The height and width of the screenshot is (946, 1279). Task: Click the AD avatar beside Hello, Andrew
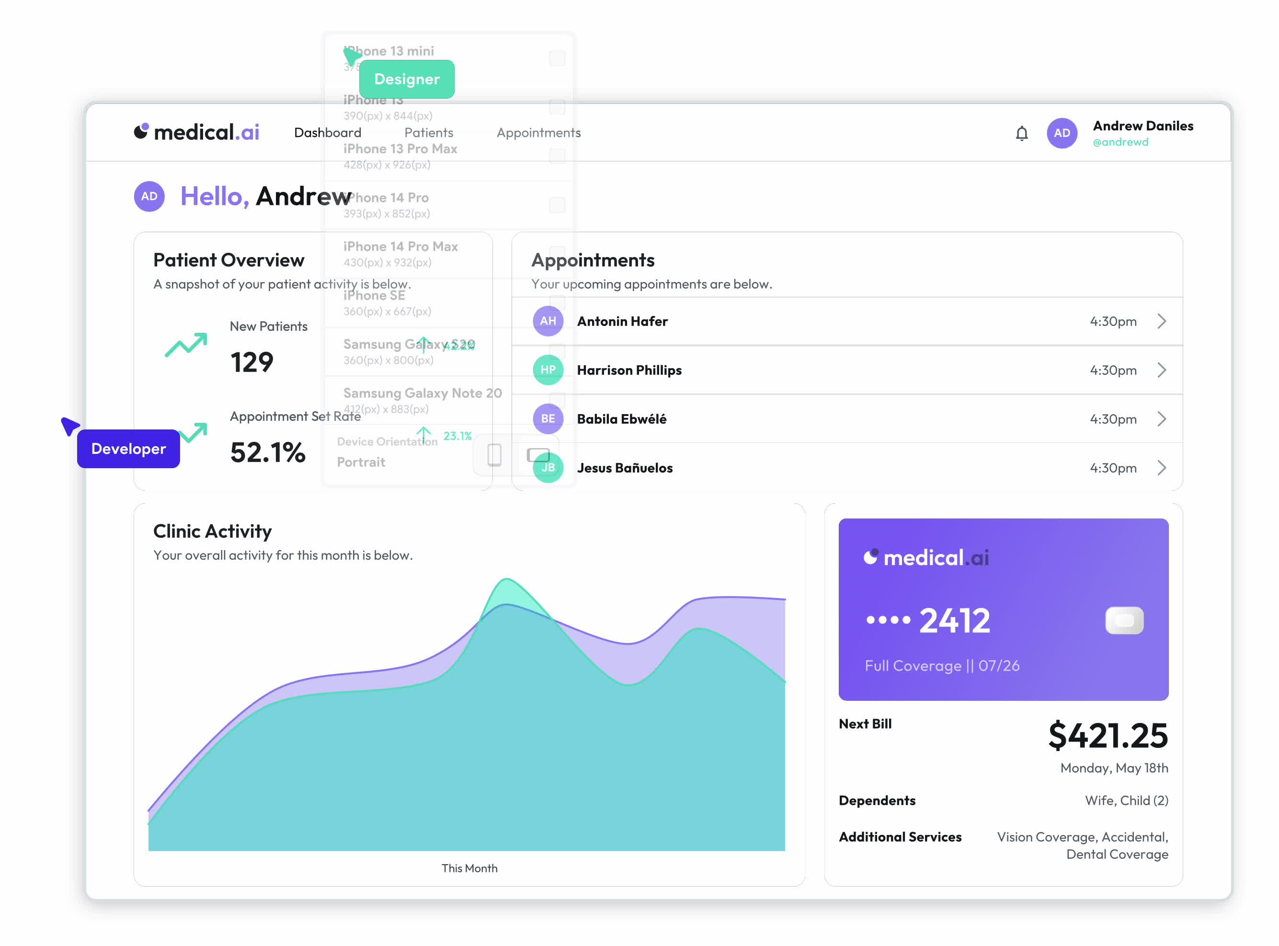[149, 196]
